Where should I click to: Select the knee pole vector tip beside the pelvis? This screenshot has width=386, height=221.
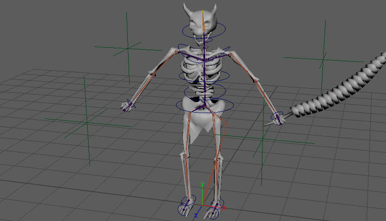(x=226, y=125)
